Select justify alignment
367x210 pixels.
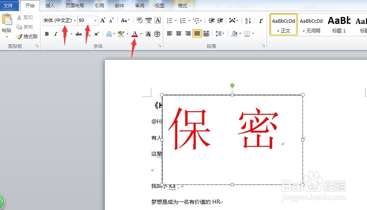coord(197,34)
